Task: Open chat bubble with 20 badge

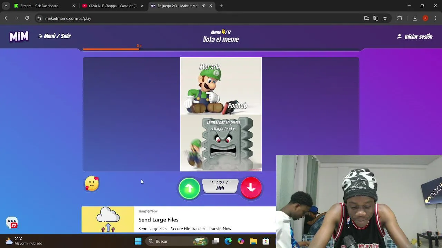Action: coord(12,223)
